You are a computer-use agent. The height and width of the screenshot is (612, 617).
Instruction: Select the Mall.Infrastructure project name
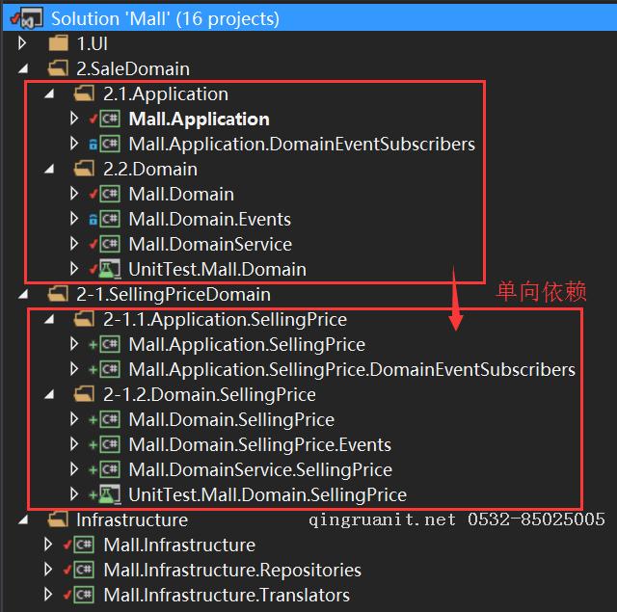click(179, 545)
